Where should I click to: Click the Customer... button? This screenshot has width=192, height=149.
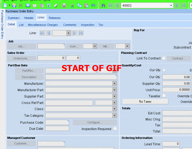(x=22, y=143)
